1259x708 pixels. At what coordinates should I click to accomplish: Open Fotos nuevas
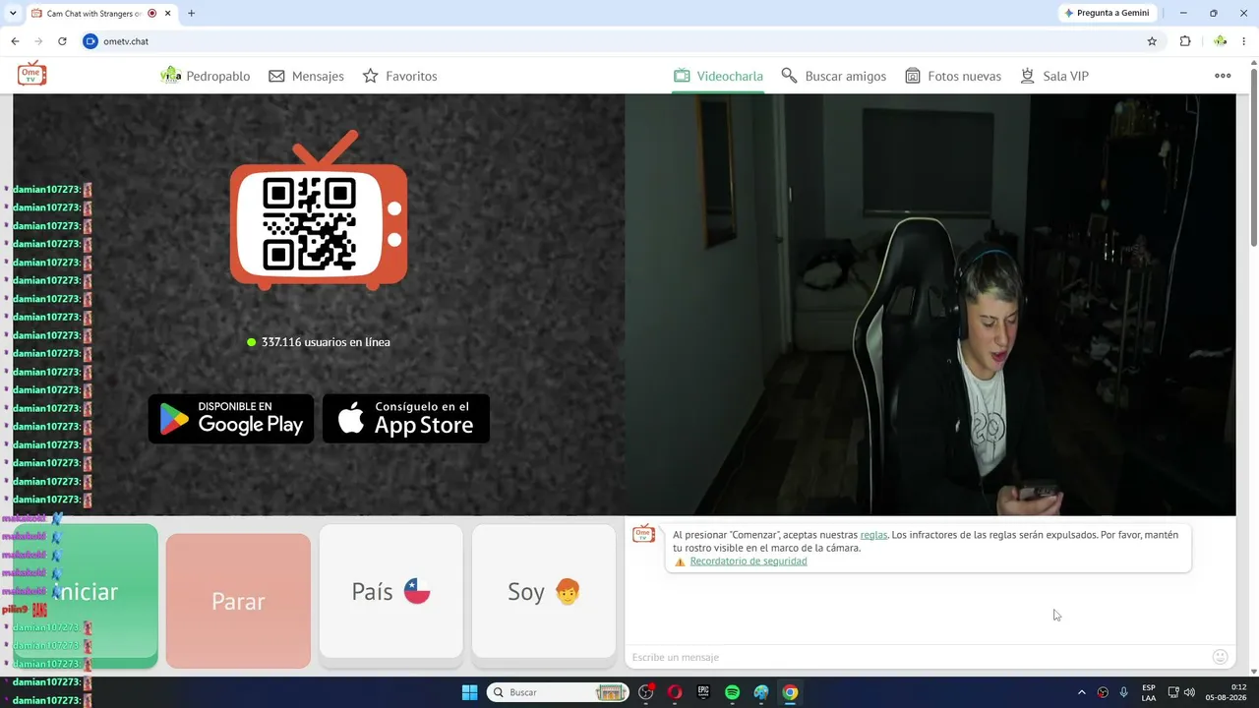(x=952, y=76)
